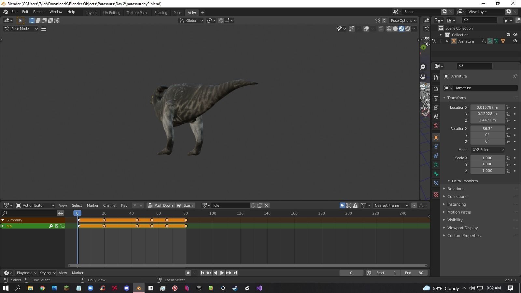521x293 pixels.
Task: Click the Stash button
Action: [185, 205]
